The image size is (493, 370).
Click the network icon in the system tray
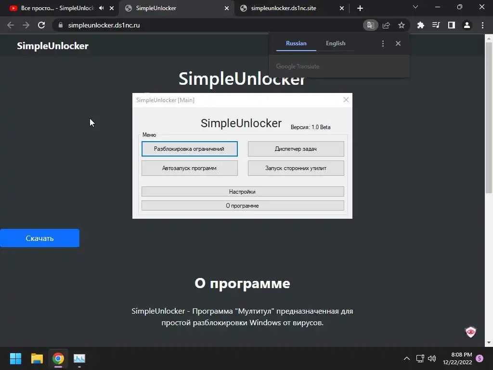pyautogui.click(x=420, y=358)
